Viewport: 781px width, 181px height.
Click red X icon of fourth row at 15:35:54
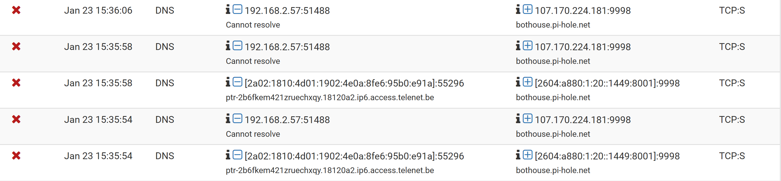coord(16,120)
